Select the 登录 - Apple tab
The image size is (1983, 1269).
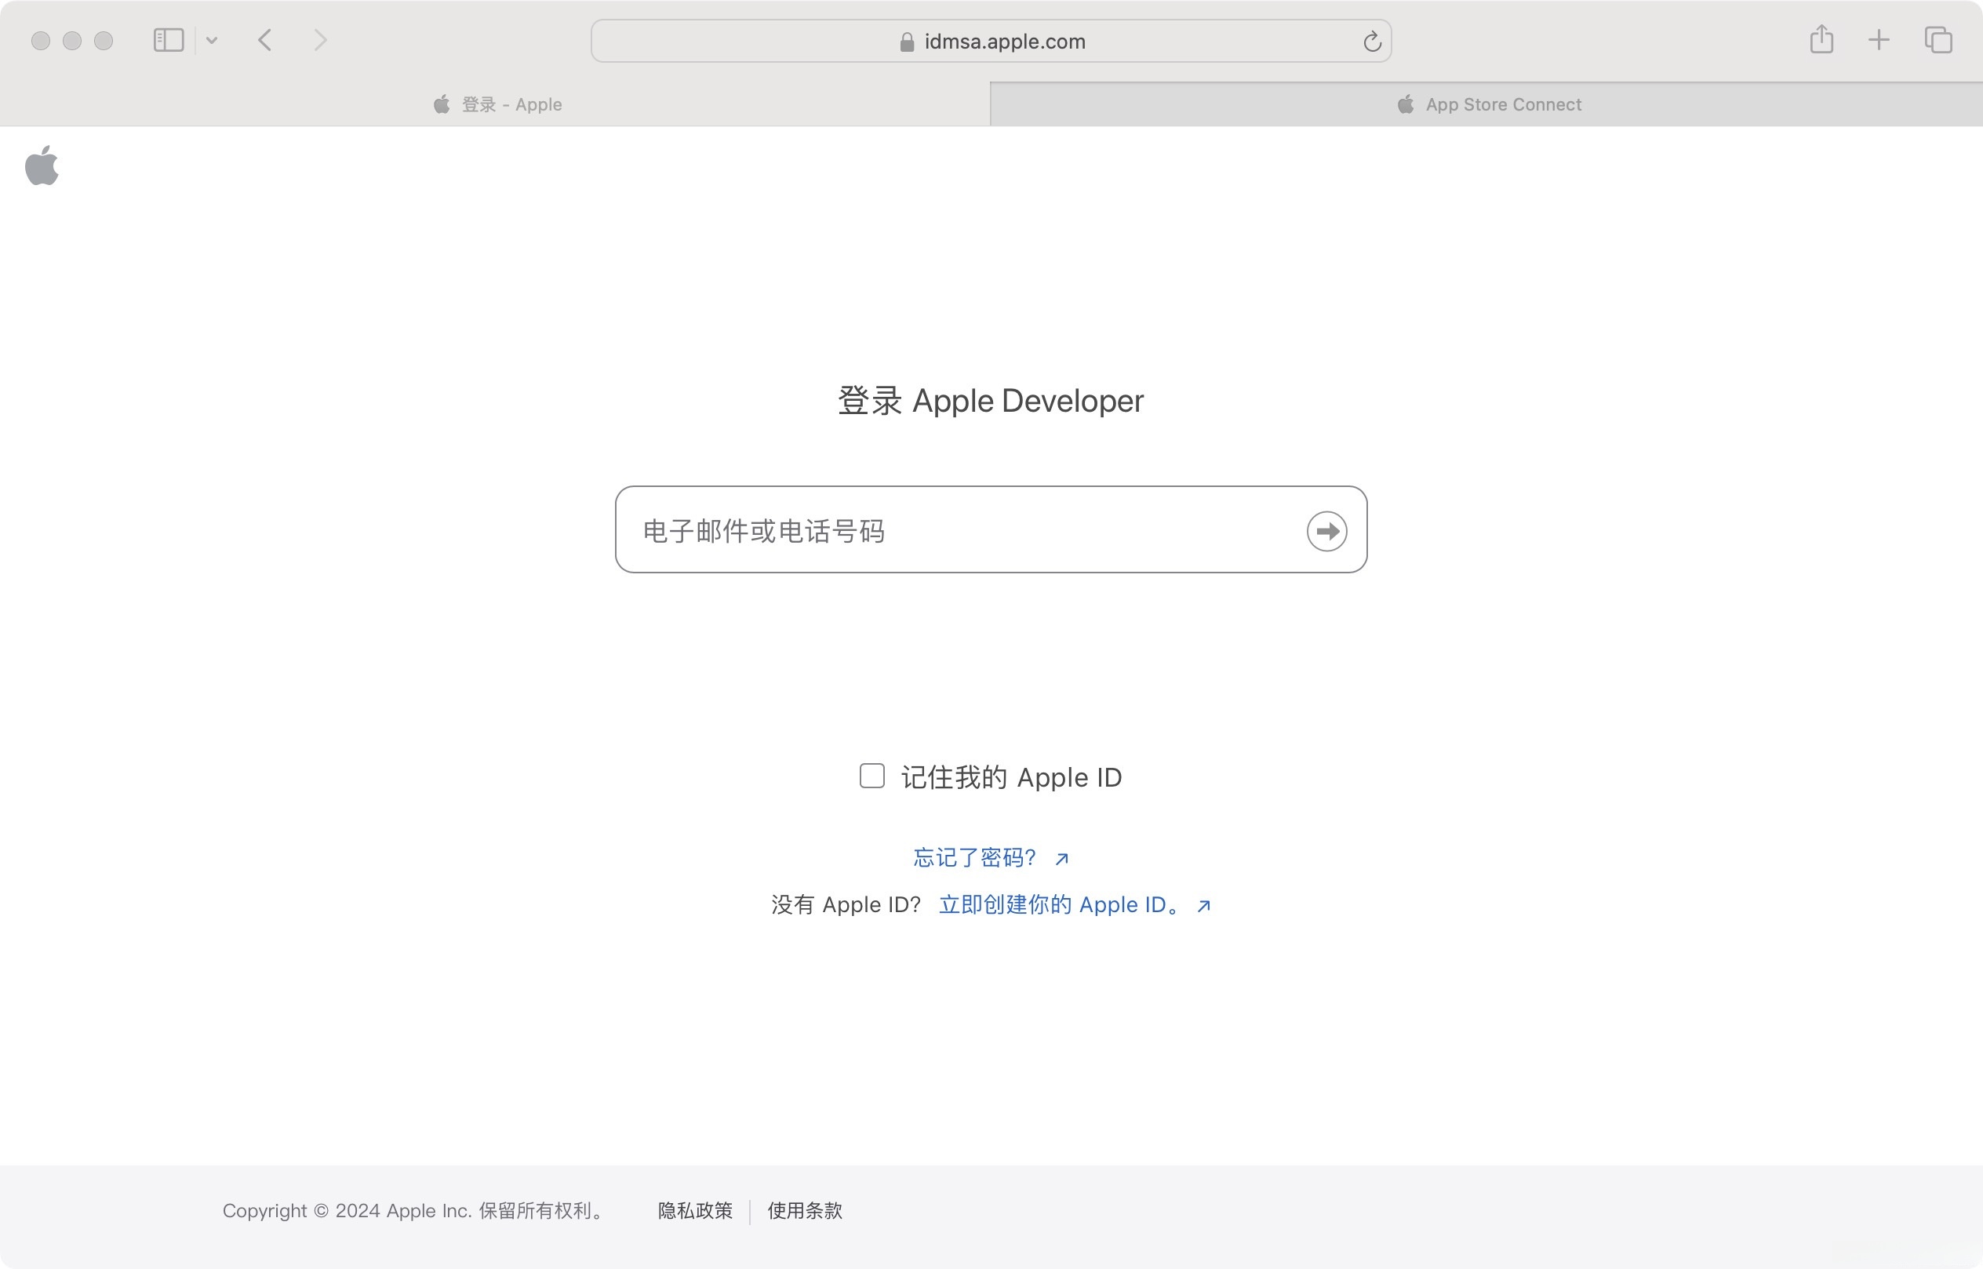coord(497,104)
